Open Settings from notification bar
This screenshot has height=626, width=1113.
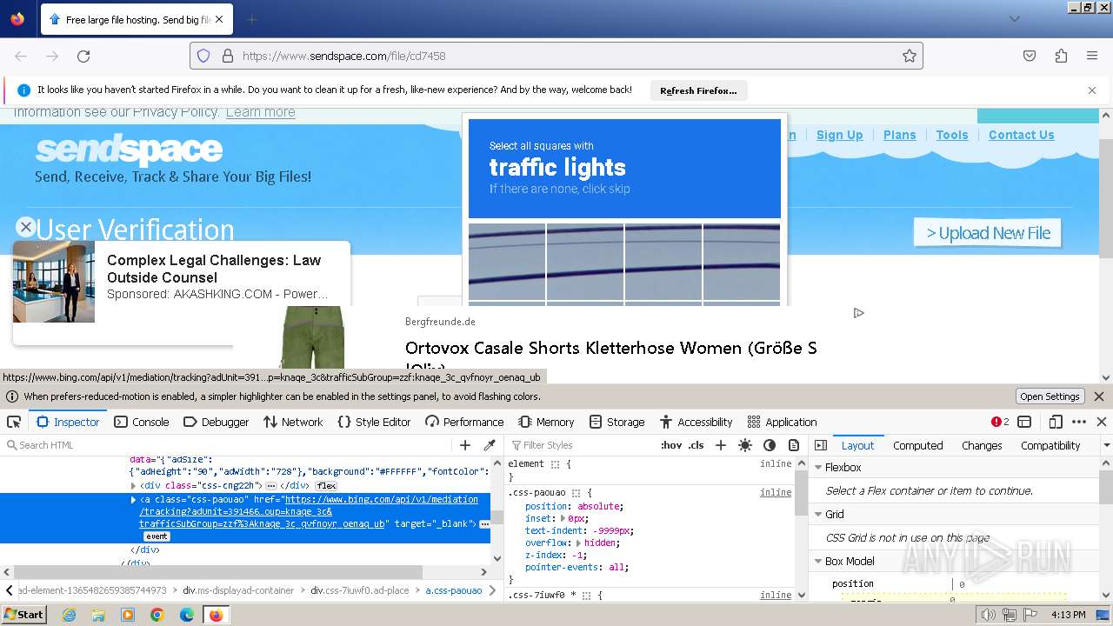point(1050,396)
